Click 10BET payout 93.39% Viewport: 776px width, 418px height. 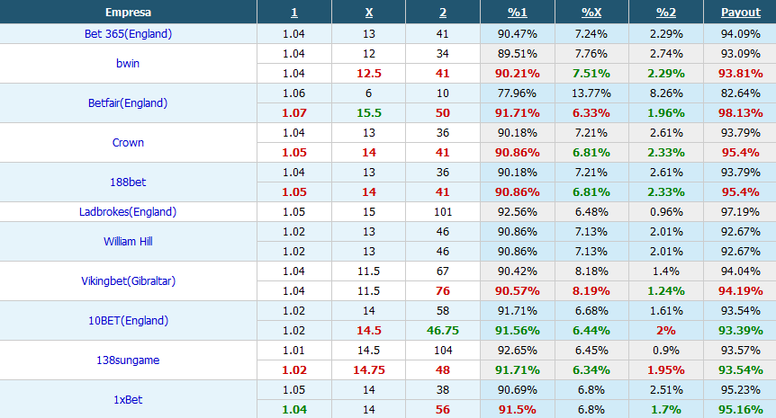tap(740, 331)
